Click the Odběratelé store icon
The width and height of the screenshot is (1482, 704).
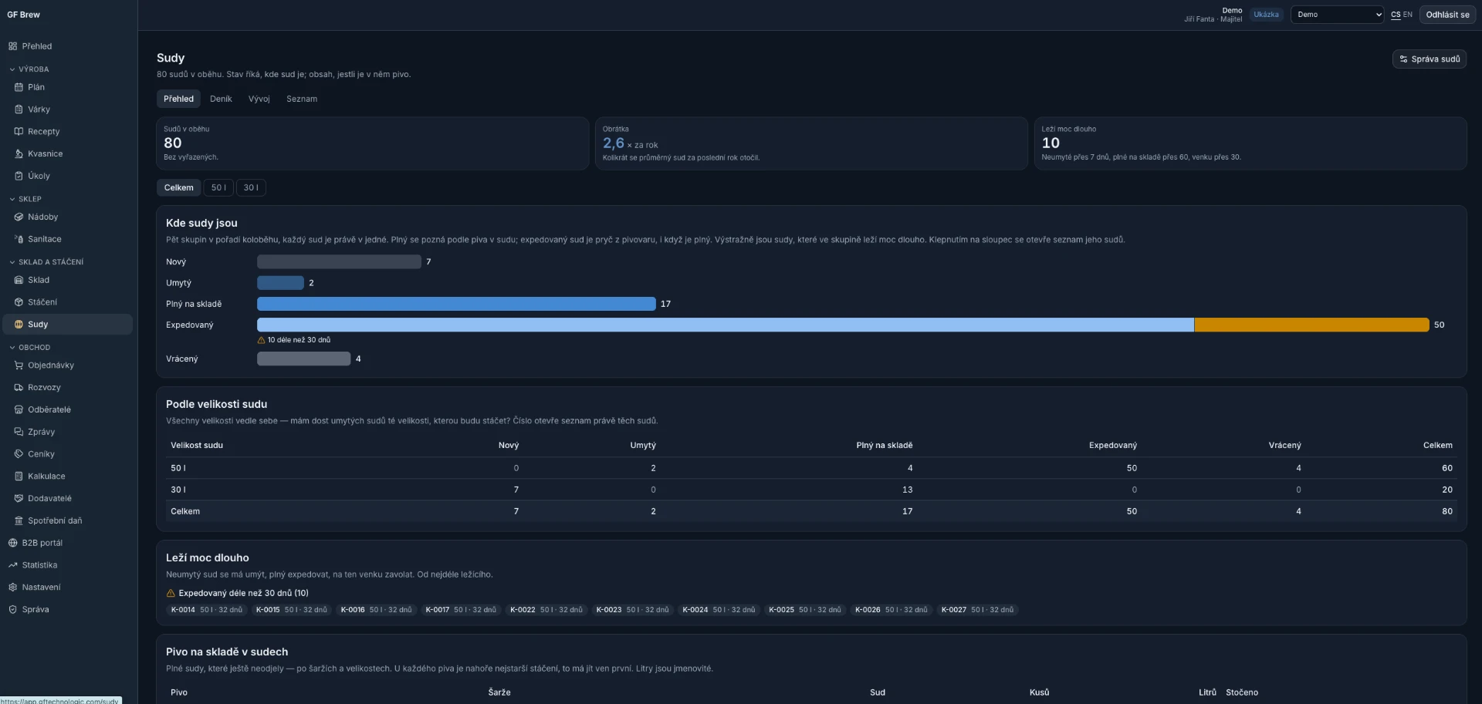[19, 409]
